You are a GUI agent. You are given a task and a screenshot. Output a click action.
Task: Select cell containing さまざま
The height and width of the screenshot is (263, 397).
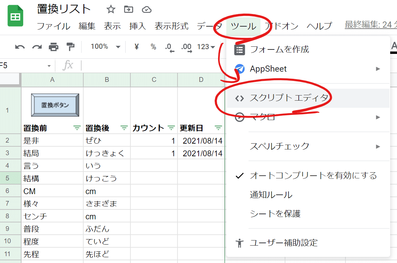coord(107,204)
